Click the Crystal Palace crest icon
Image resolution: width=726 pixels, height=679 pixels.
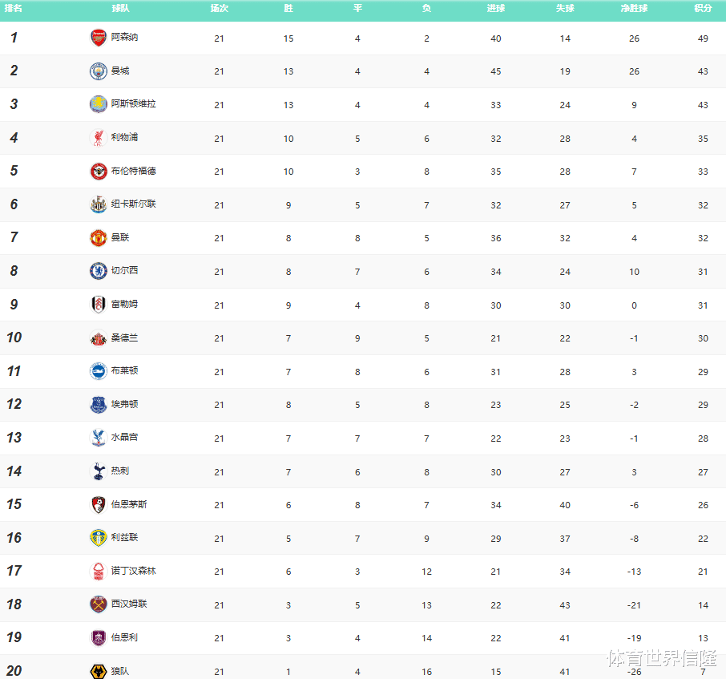coord(98,438)
